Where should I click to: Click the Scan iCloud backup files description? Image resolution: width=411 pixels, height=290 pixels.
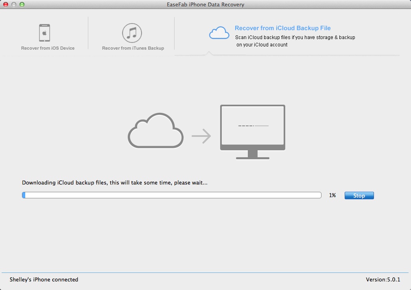(295, 41)
